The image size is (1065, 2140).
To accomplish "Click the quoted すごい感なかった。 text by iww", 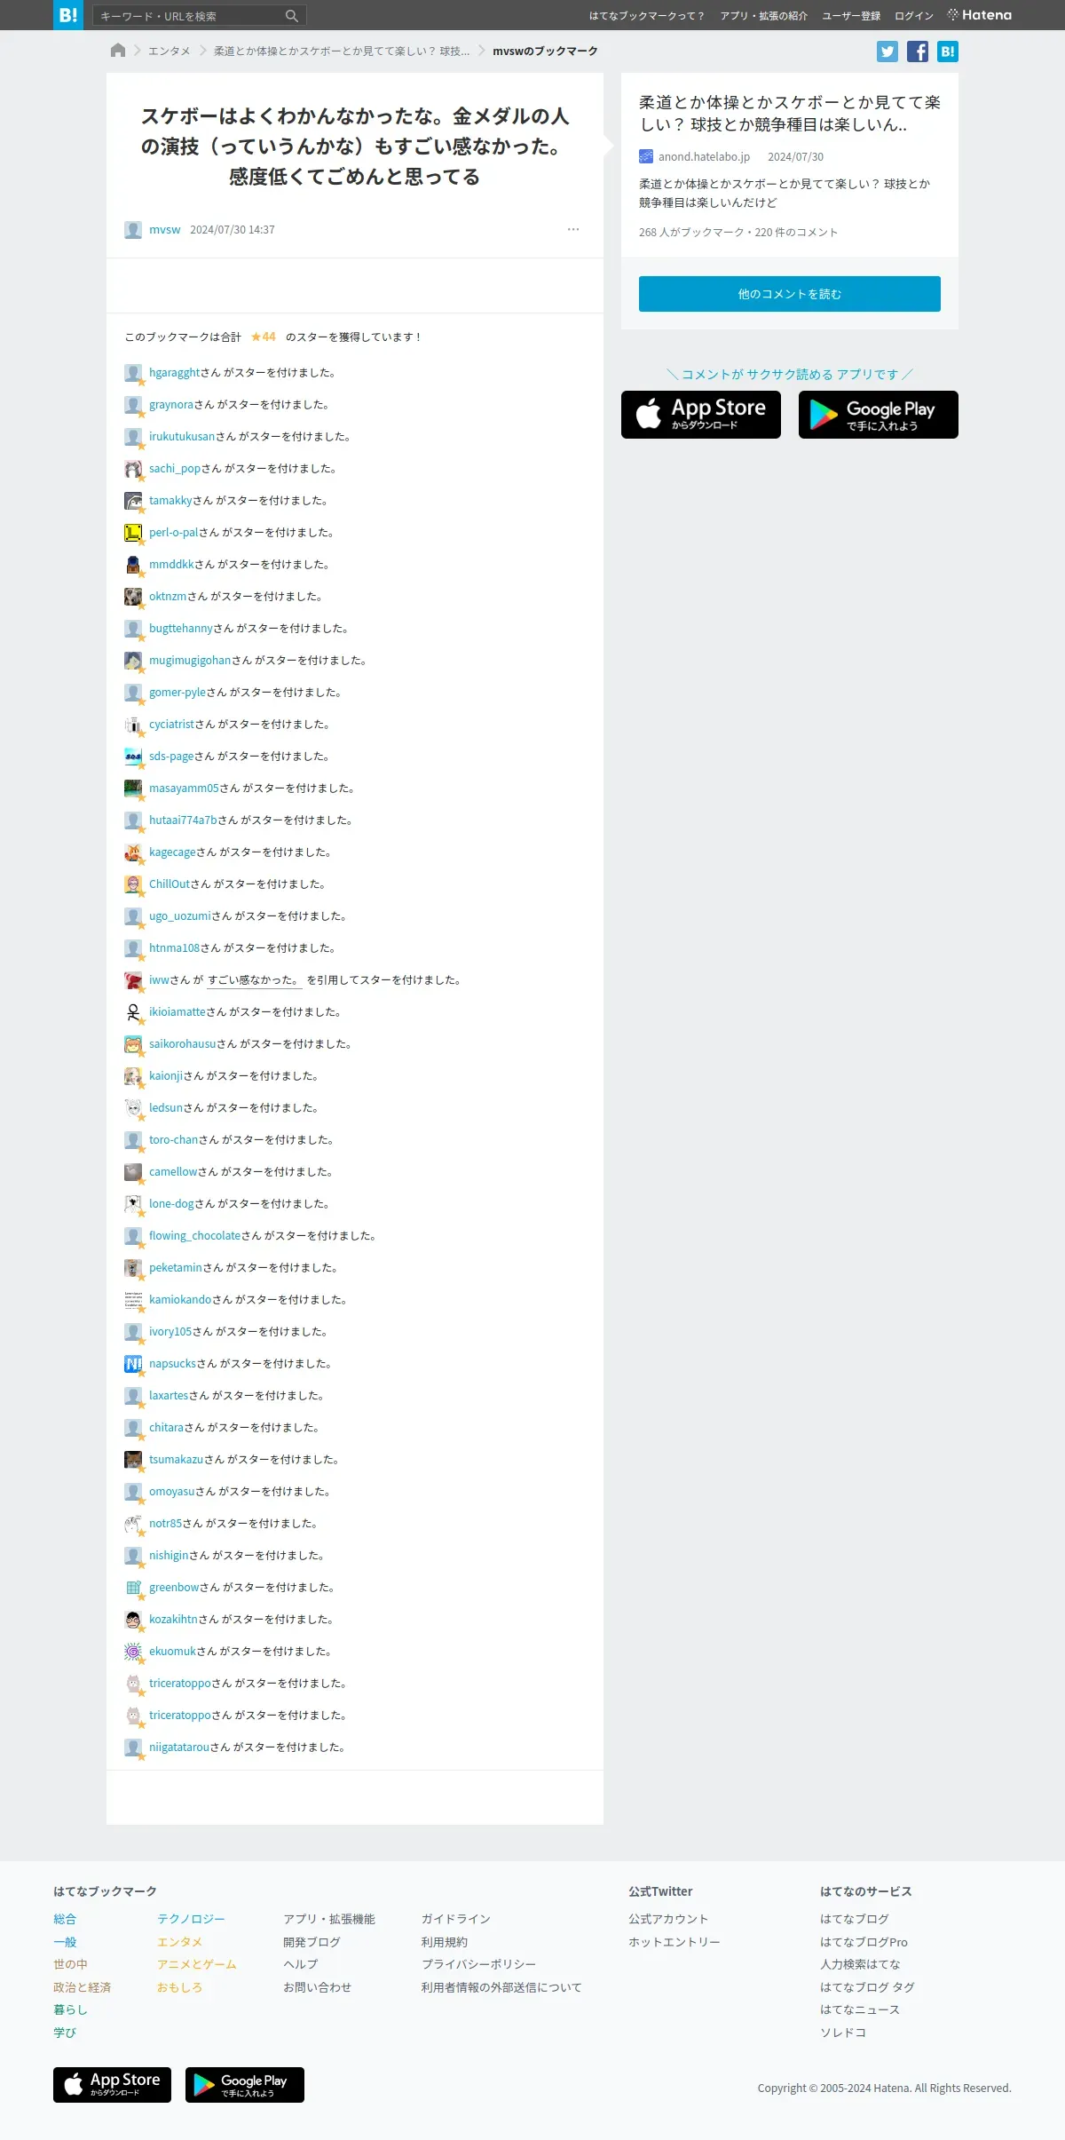I will coord(255,980).
